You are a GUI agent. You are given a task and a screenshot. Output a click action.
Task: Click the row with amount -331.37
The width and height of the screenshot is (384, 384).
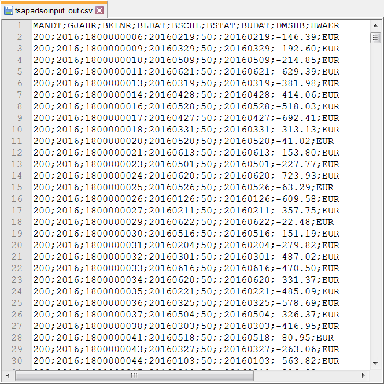click(x=186, y=280)
